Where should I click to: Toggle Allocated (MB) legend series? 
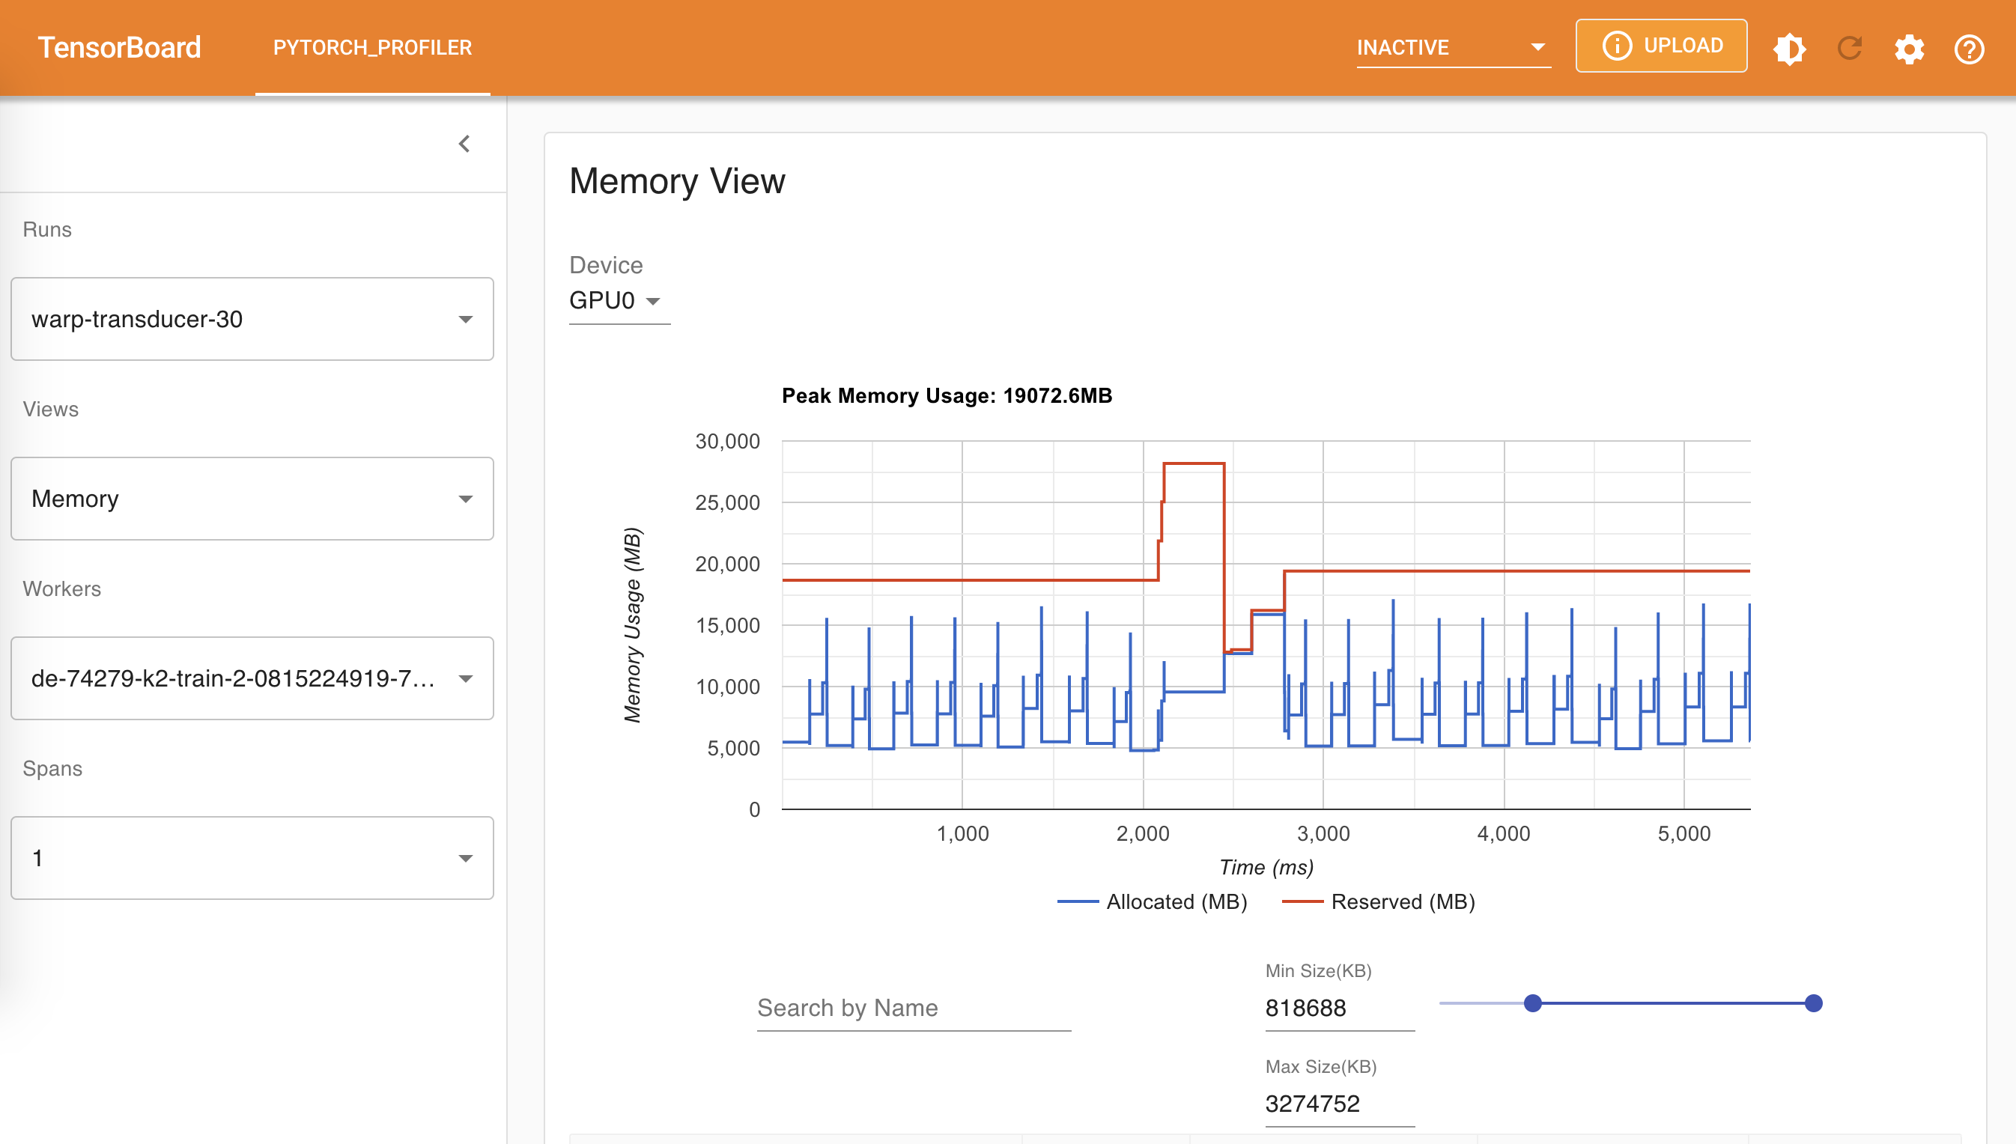click(1153, 901)
